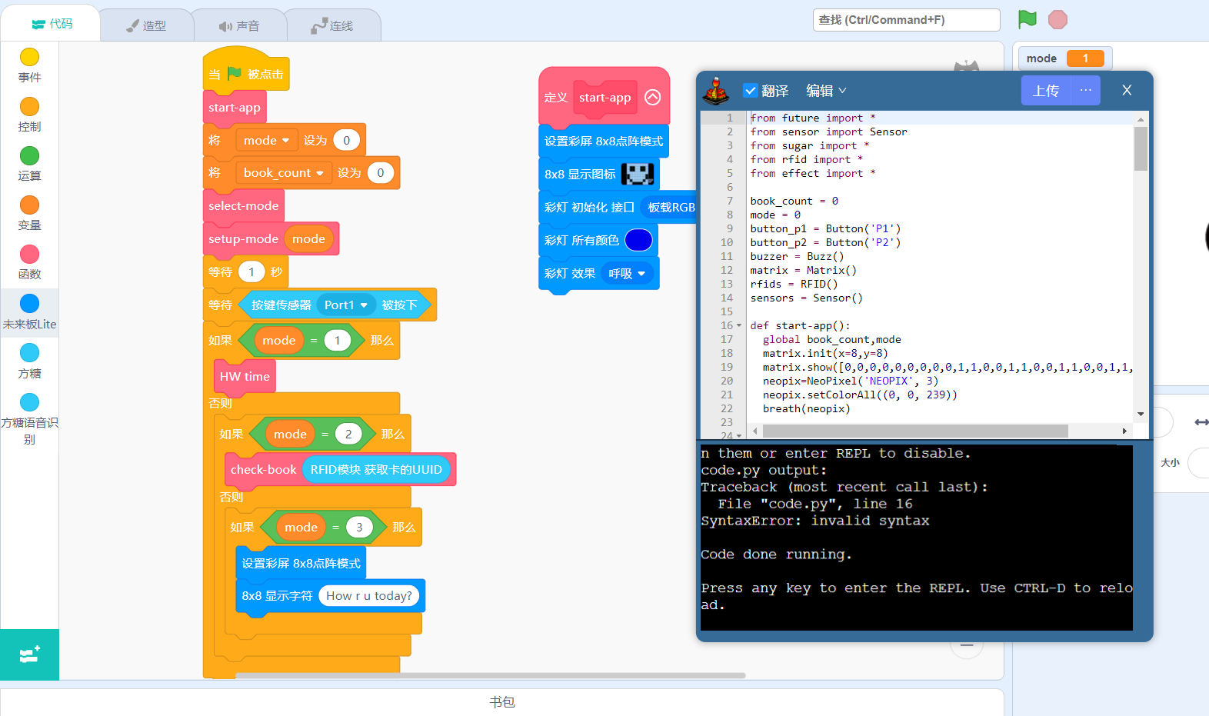Click the code editor scroll left arrow
The image size is (1209, 716).
click(x=755, y=431)
